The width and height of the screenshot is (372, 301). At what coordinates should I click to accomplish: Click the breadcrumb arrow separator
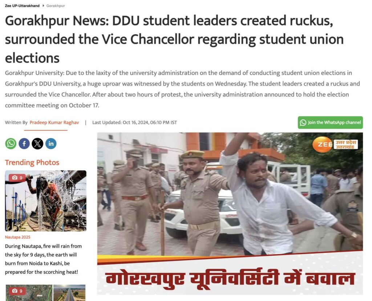[x=43, y=6]
